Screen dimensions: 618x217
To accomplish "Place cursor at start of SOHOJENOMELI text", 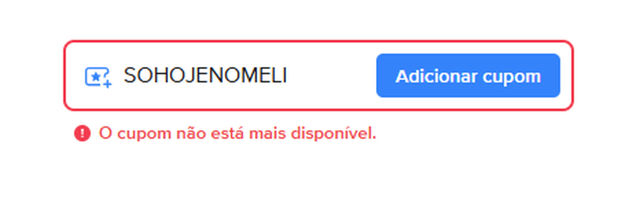I will coord(125,76).
